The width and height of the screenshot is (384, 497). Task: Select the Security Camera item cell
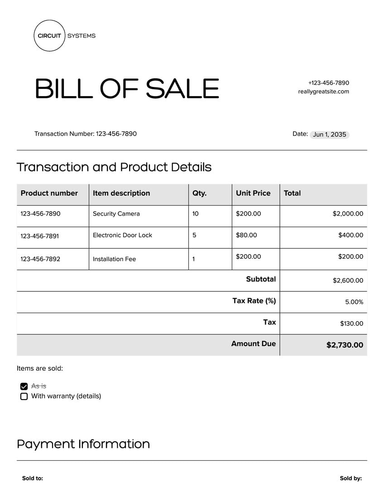(139, 216)
